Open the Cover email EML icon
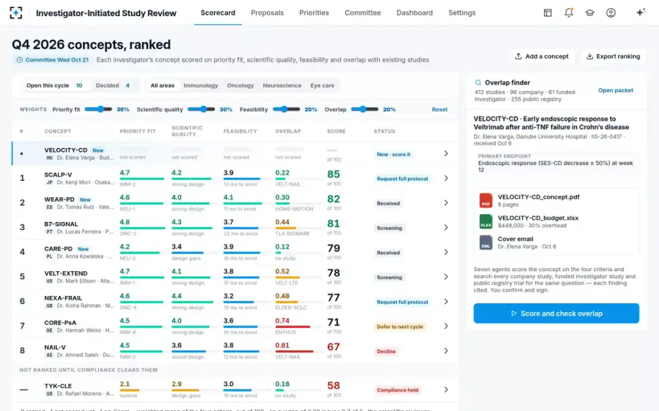 pyautogui.click(x=486, y=243)
